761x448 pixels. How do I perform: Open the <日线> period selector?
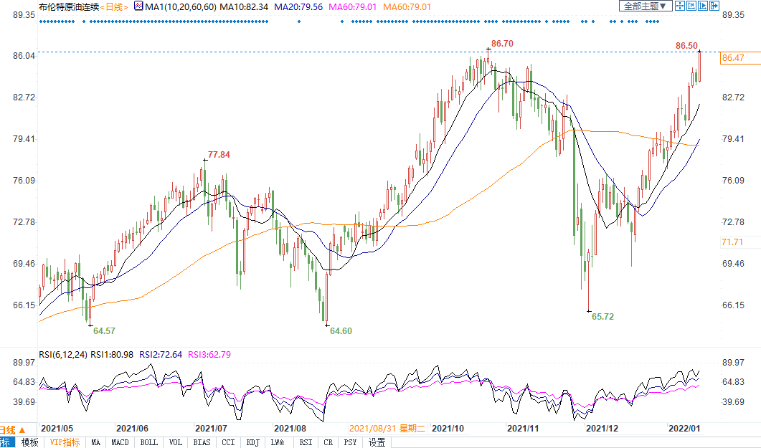coord(114,6)
